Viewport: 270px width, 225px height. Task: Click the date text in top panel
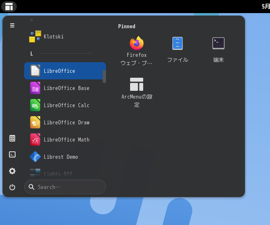pyautogui.click(x=265, y=7)
